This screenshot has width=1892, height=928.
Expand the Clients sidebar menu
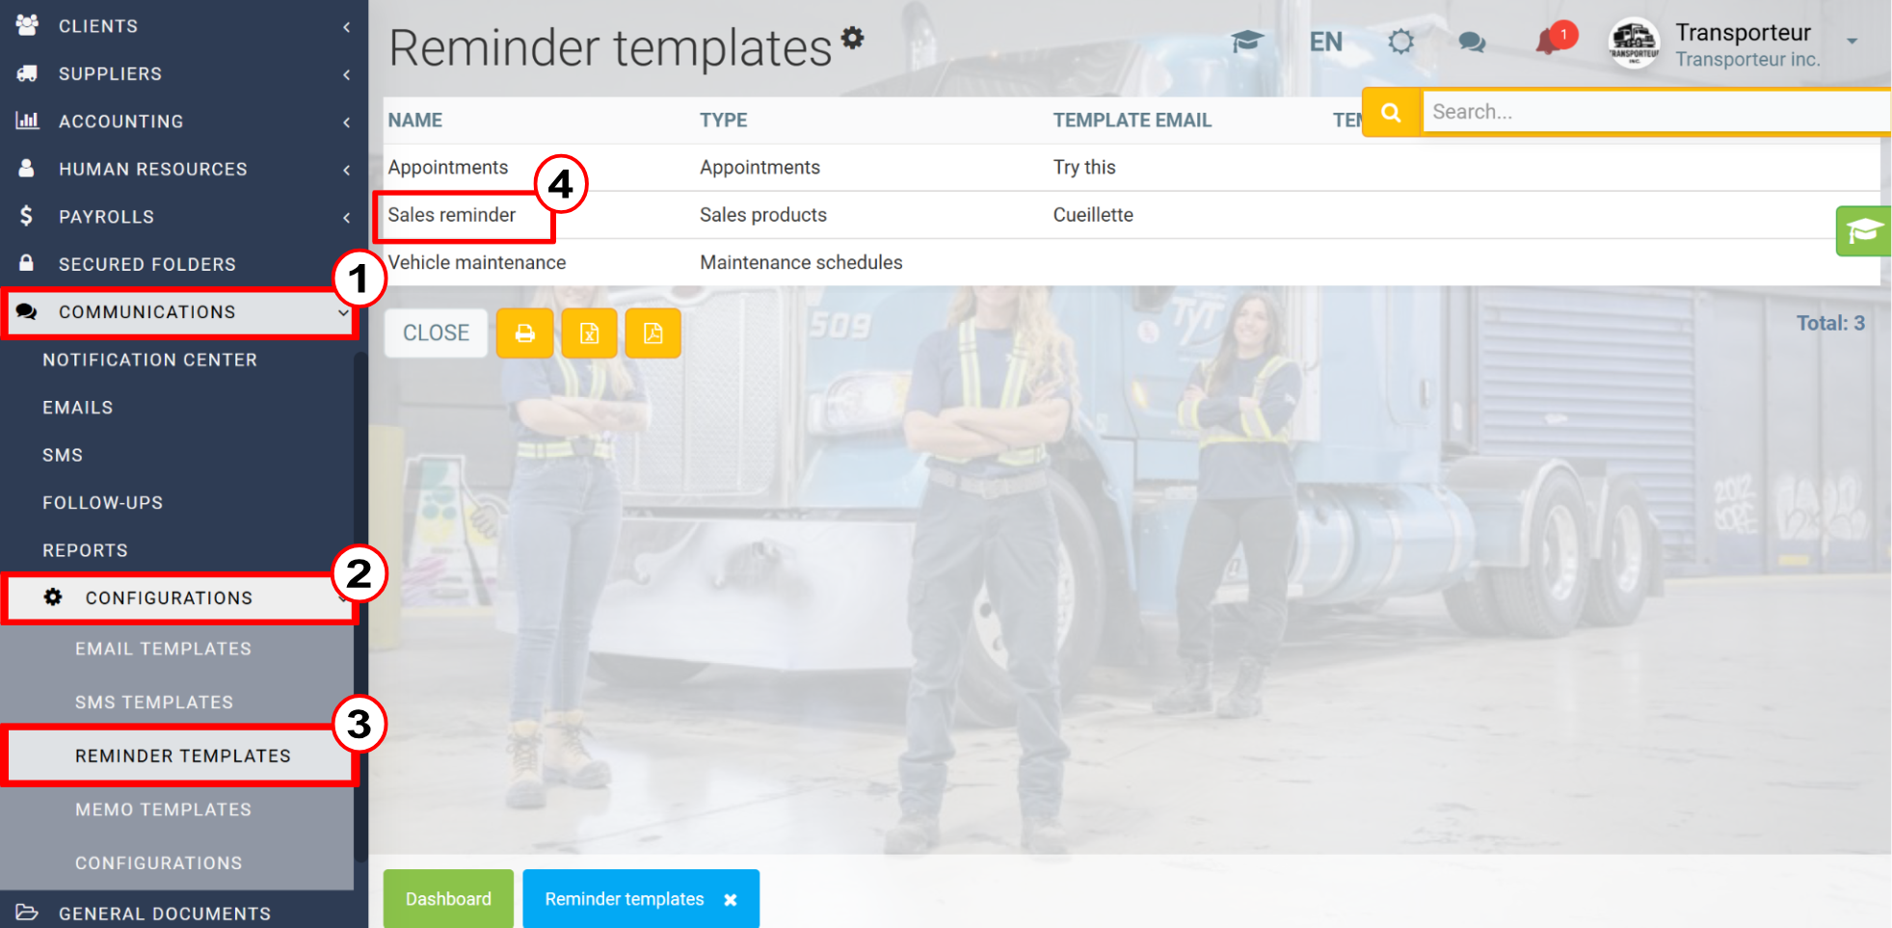coord(183,26)
